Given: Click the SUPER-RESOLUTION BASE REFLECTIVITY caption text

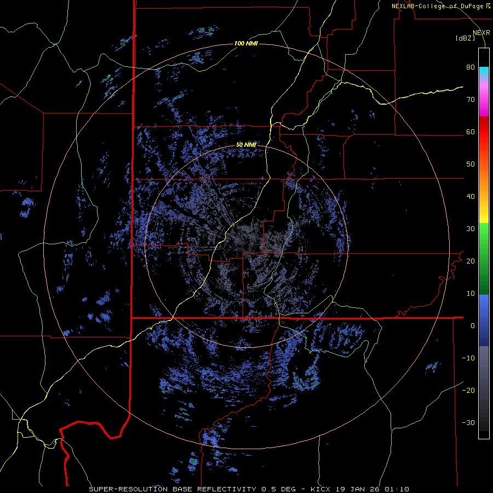Looking at the screenshot, I should pos(173,489).
